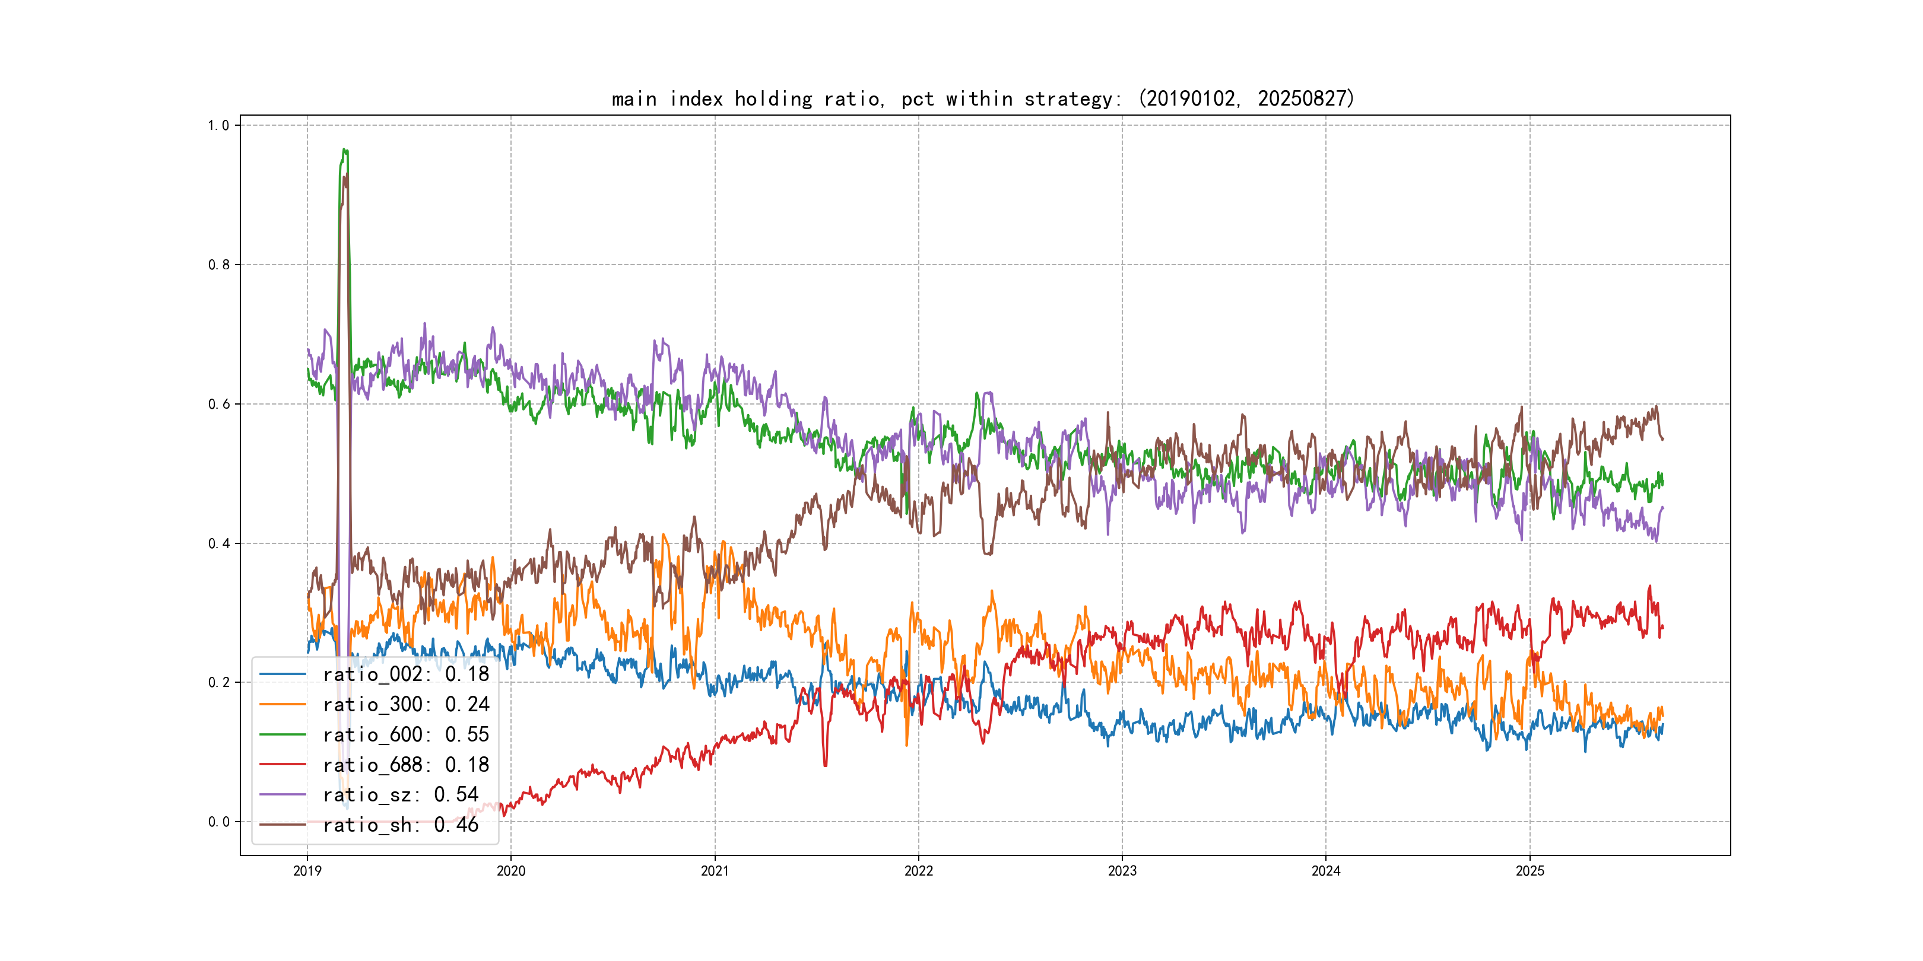Click the 1.0 y-axis tick label
This screenshot has width=1923, height=961.
218,125
